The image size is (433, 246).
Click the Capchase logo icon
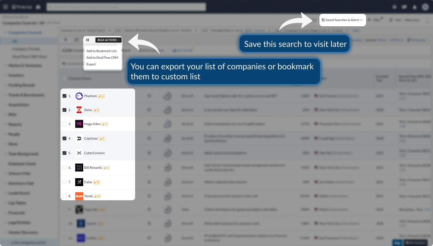pyautogui.click(x=79, y=138)
